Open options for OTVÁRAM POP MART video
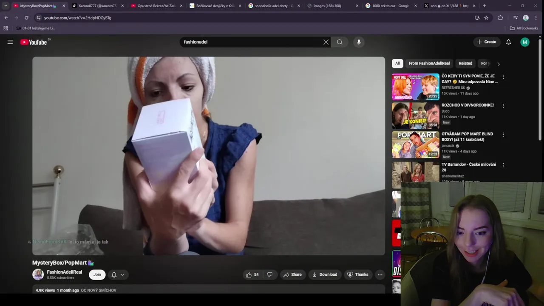Viewport: 544px width, 306px height. pos(503,135)
